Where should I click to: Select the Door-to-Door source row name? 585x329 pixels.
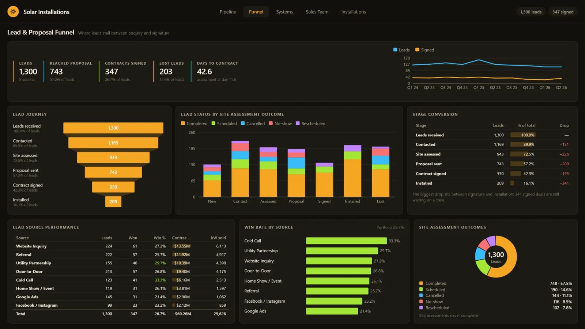point(29,272)
